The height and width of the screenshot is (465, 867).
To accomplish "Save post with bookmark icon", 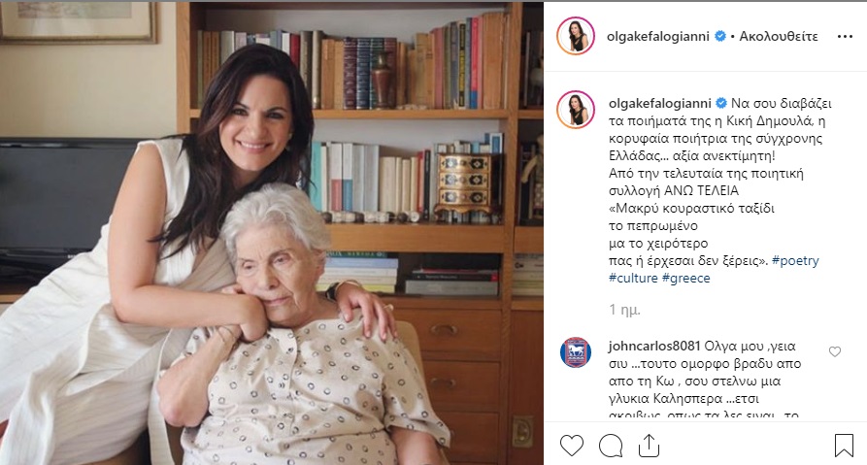I will point(844,446).
